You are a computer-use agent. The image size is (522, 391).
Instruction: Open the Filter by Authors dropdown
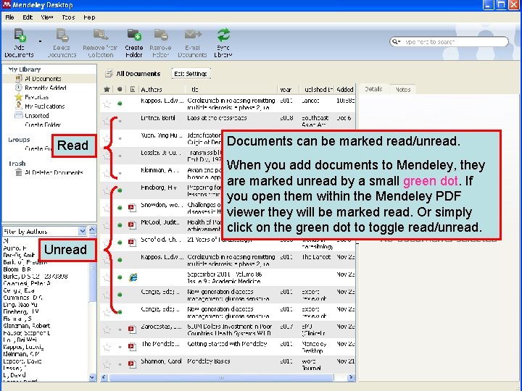coord(82,231)
